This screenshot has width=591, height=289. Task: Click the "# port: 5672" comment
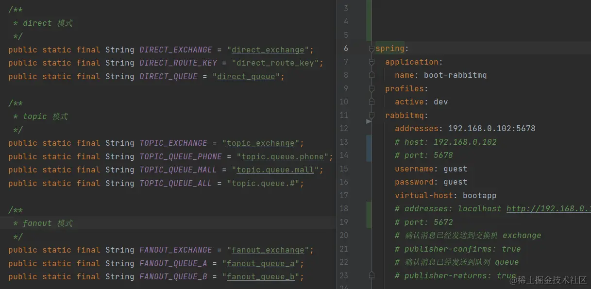pyautogui.click(x=424, y=222)
